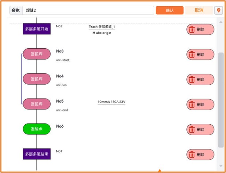Select the No3 圆弧焊 node
The image size is (226, 173).
tap(37, 54)
